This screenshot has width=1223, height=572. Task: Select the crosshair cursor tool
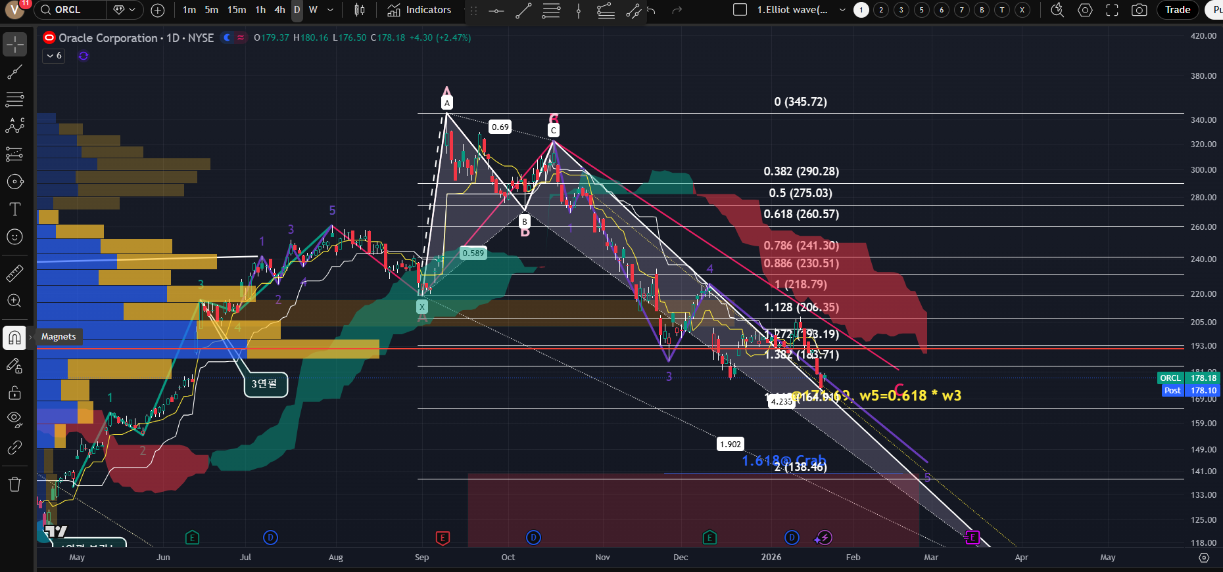click(x=14, y=45)
